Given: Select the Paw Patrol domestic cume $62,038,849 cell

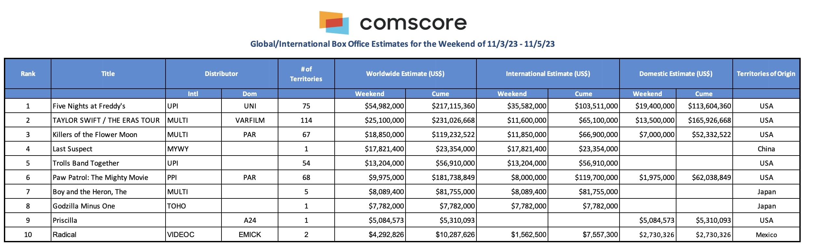Looking at the screenshot, I should click(704, 177).
